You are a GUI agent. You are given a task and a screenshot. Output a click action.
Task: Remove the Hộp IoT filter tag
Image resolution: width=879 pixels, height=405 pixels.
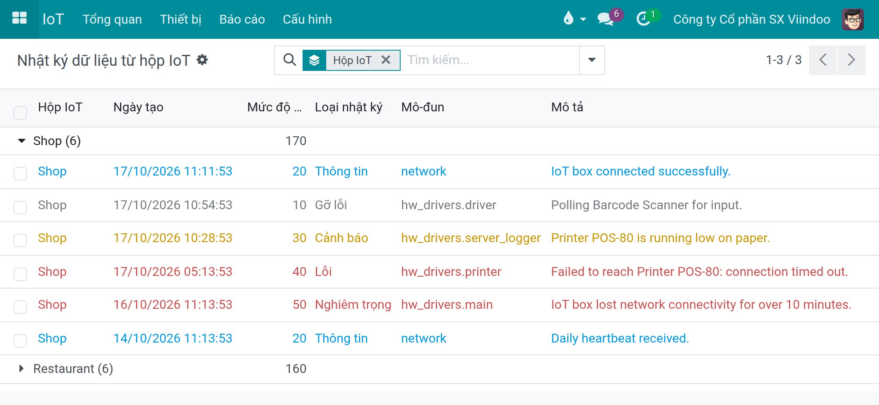(386, 60)
